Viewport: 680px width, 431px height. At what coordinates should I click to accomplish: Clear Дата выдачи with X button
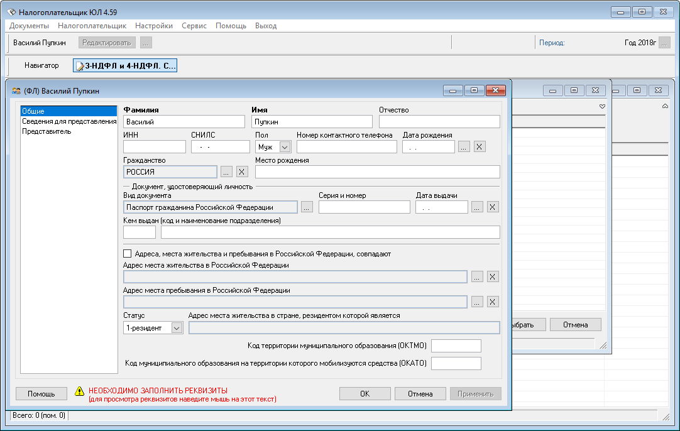pyautogui.click(x=492, y=207)
